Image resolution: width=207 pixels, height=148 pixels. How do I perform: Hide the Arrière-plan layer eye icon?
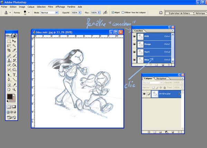pos(144,94)
